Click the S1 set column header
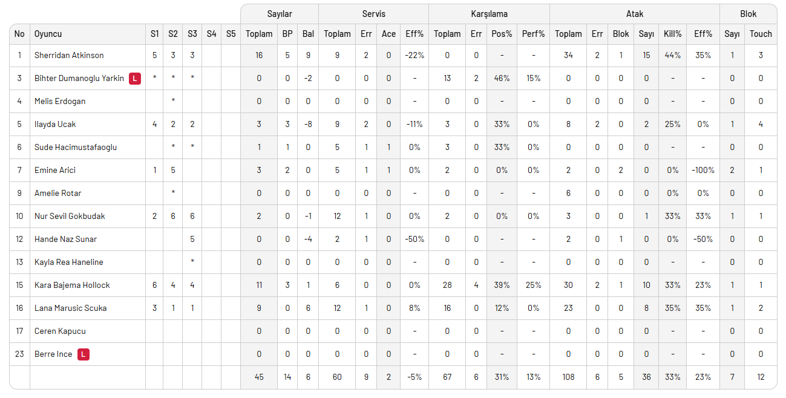Viewport: 786px width, 398px height. (x=155, y=34)
